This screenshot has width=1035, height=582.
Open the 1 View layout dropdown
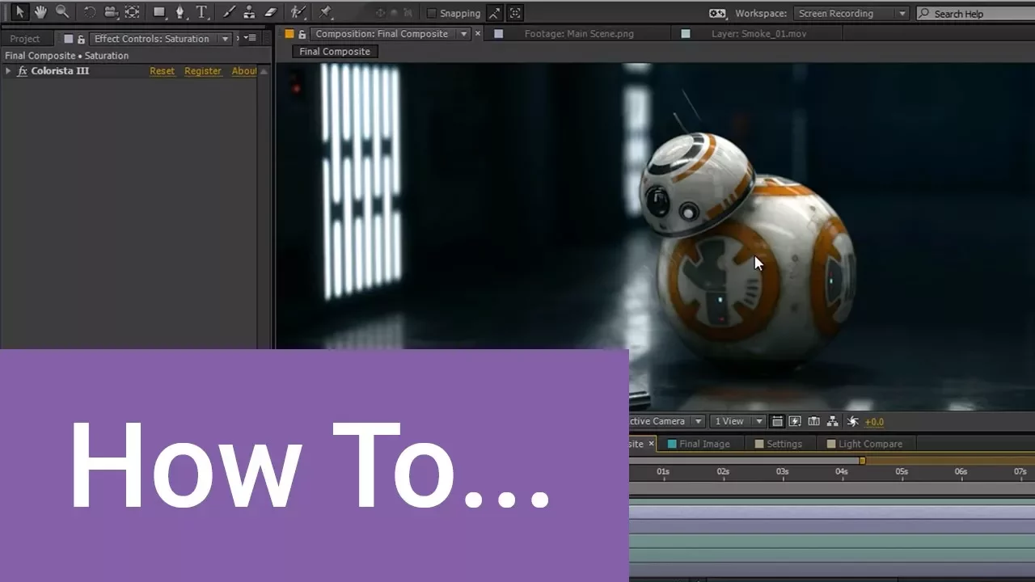(737, 421)
